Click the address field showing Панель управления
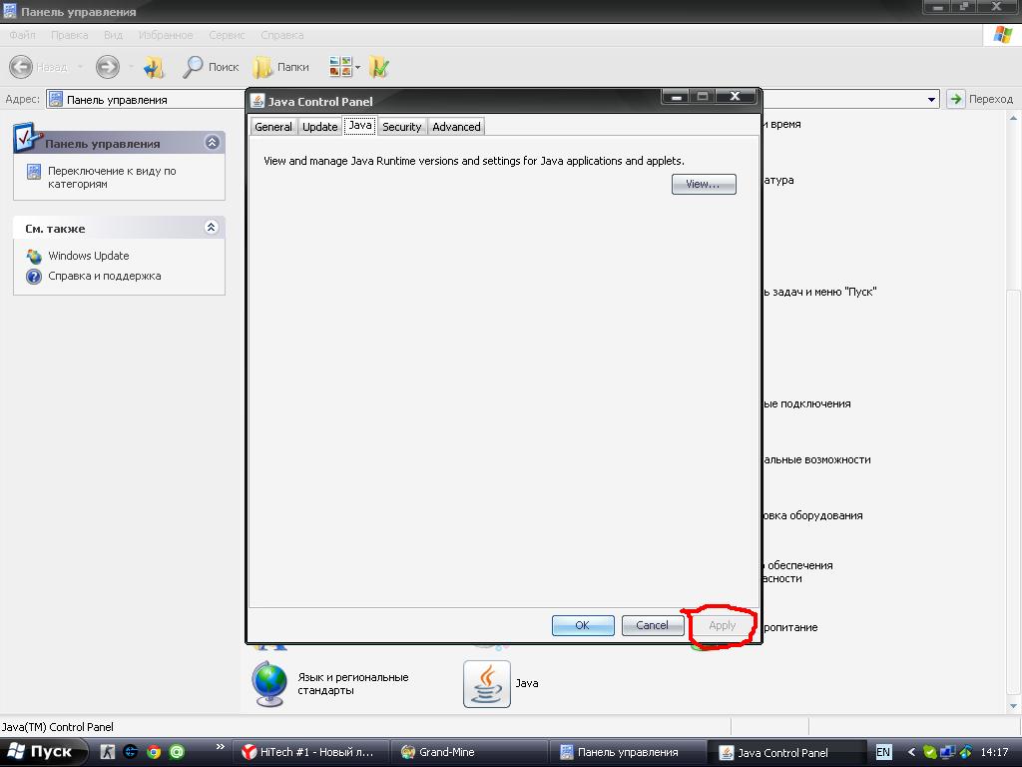This screenshot has height=767, width=1022. click(x=493, y=99)
